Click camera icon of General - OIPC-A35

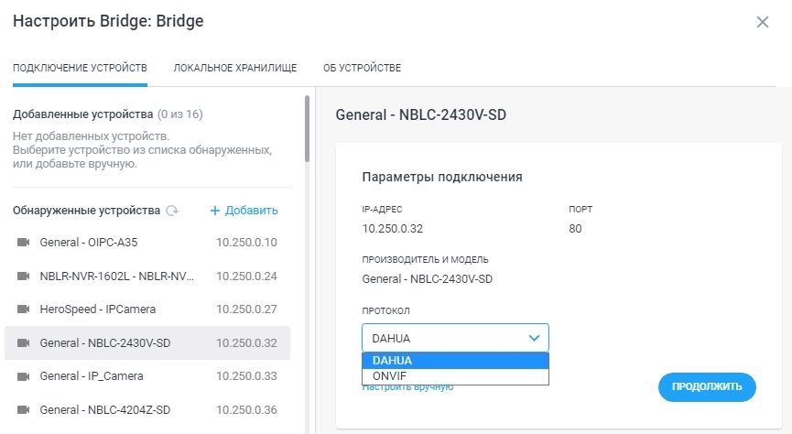click(23, 242)
